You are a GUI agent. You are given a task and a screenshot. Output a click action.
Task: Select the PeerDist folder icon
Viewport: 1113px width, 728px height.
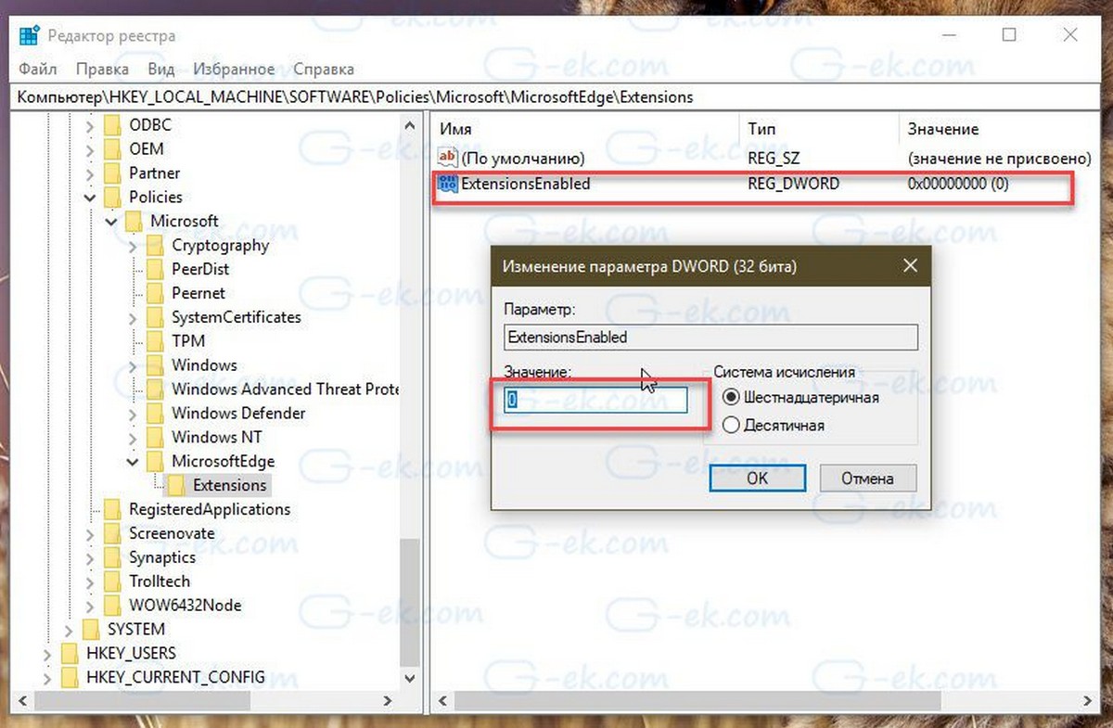[156, 269]
